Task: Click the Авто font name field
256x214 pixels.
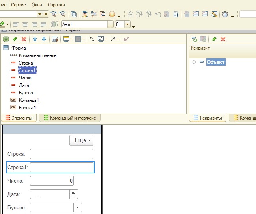Action: 84,24
